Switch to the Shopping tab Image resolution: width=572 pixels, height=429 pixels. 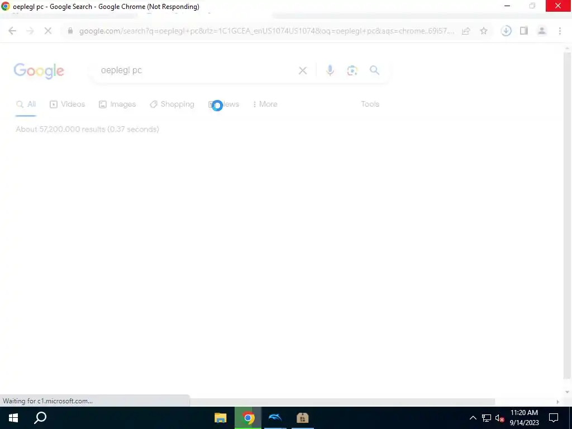[172, 104]
